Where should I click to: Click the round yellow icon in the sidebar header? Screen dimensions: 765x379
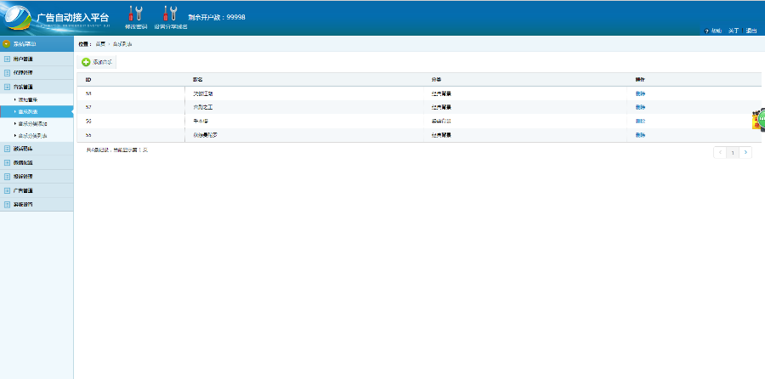click(x=6, y=44)
